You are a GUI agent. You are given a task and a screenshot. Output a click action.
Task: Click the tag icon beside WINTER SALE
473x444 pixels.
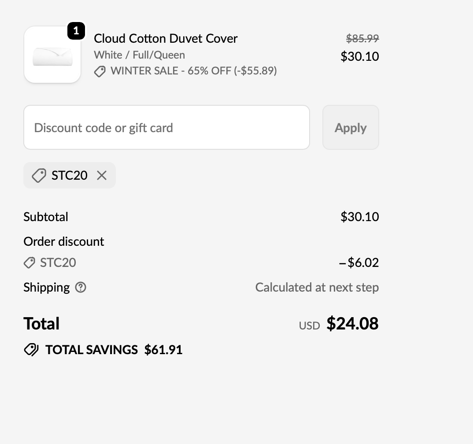tap(100, 71)
